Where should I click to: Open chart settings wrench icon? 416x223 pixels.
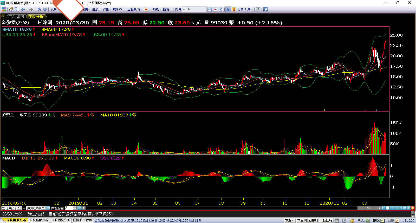click(408, 208)
